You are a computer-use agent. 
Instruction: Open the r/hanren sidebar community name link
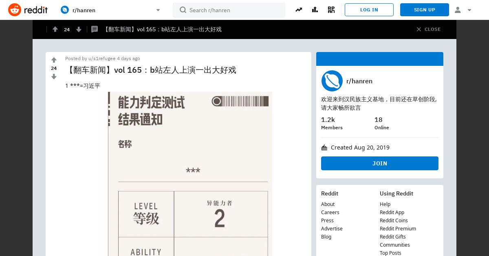(359, 81)
